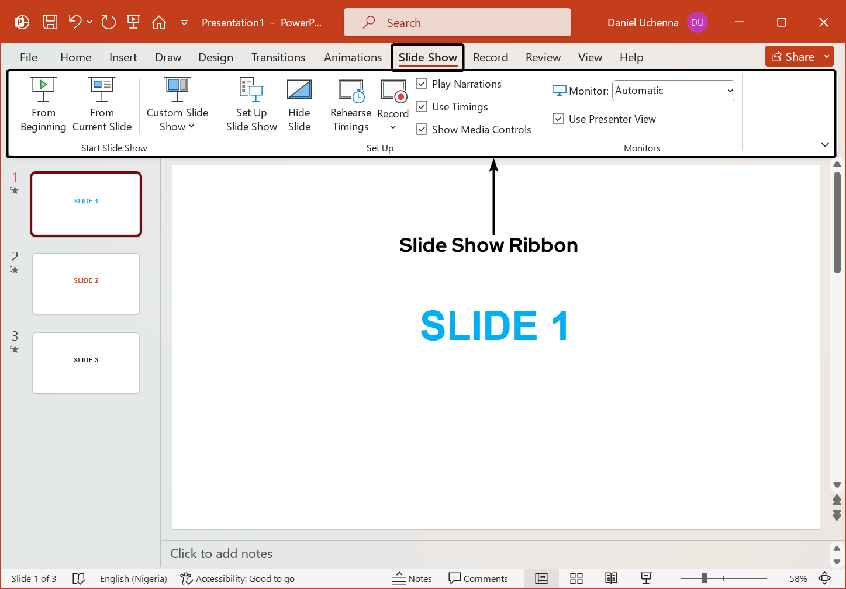Start Rehearse Timings
The width and height of the screenshot is (846, 589).
(x=350, y=105)
